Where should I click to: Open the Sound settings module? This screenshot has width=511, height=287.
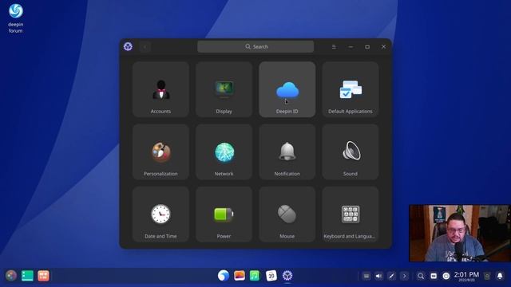pyautogui.click(x=351, y=152)
